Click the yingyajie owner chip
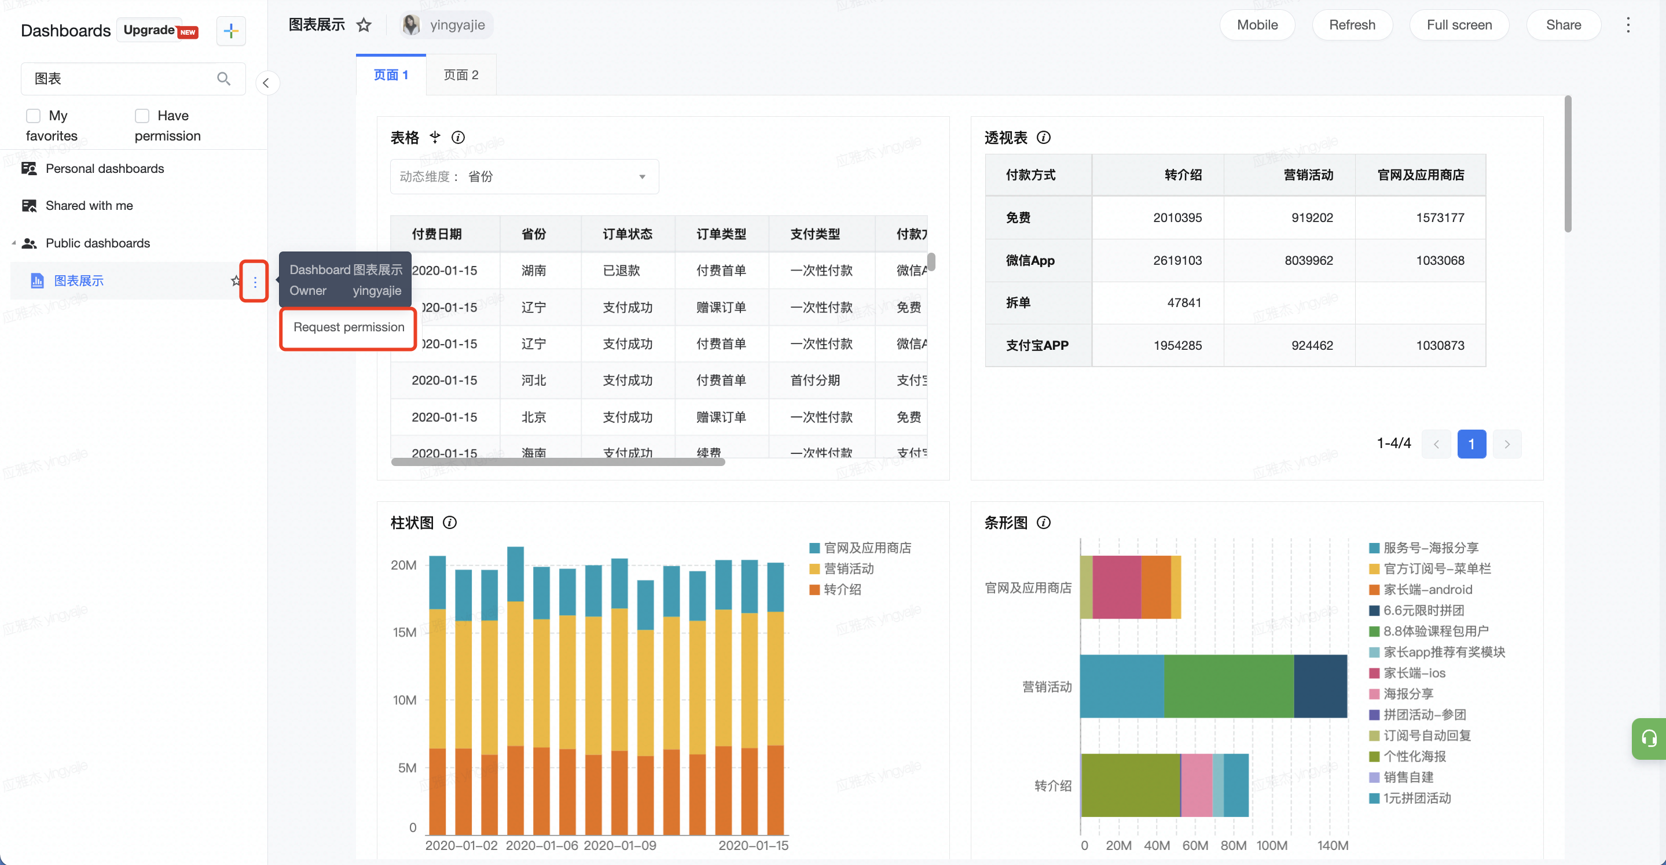The width and height of the screenshot is (1666, 865). coord(446,25)
